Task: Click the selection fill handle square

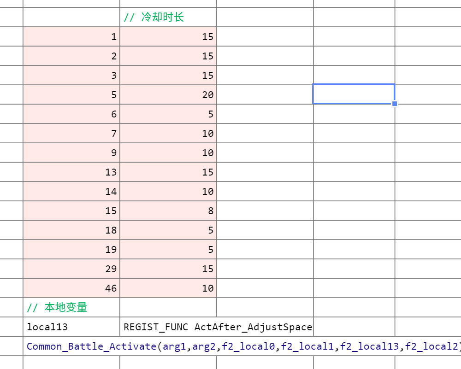Action: click(395, 103)
